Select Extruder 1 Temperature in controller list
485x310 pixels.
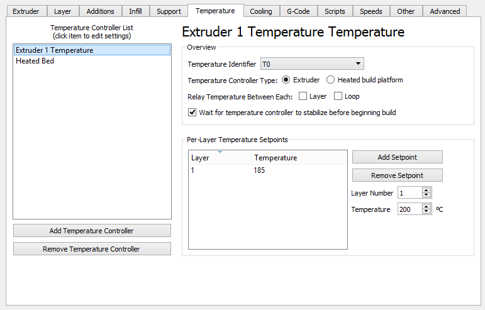point(92,50)
